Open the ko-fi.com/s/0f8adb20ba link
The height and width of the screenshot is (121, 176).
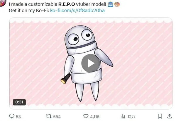(x=77, y=11)
